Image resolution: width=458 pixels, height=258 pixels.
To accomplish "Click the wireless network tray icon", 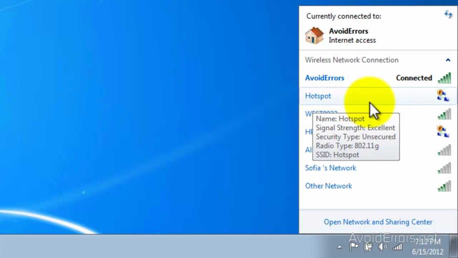I will click(x=397, y=247).
